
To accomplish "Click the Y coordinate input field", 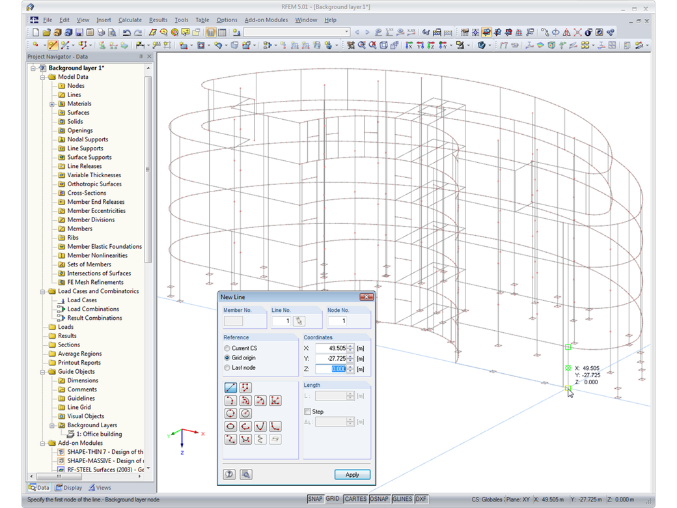I will click(331, 359).
